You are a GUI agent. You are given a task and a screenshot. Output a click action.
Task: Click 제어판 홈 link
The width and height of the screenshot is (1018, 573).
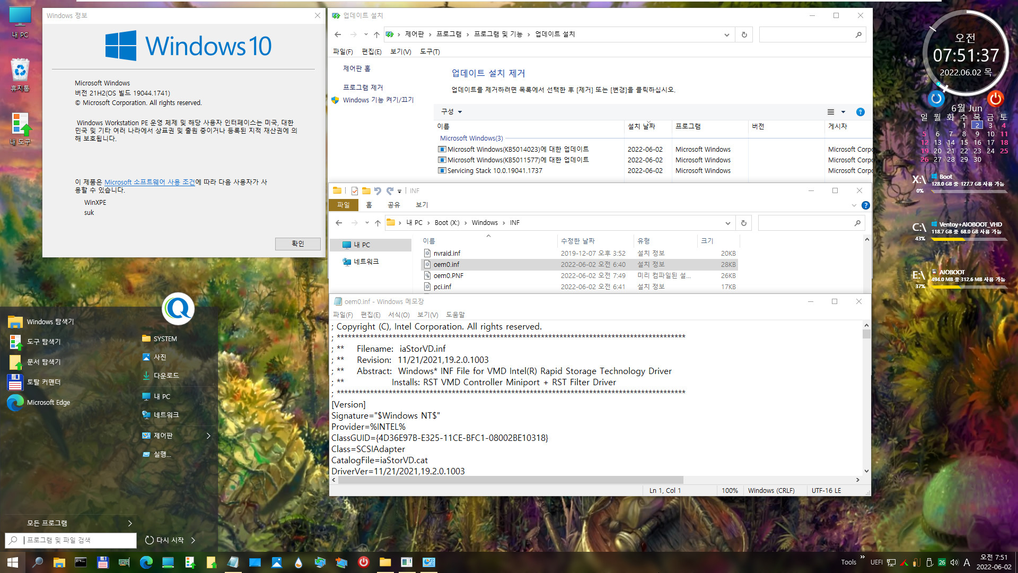pos(357,68)
